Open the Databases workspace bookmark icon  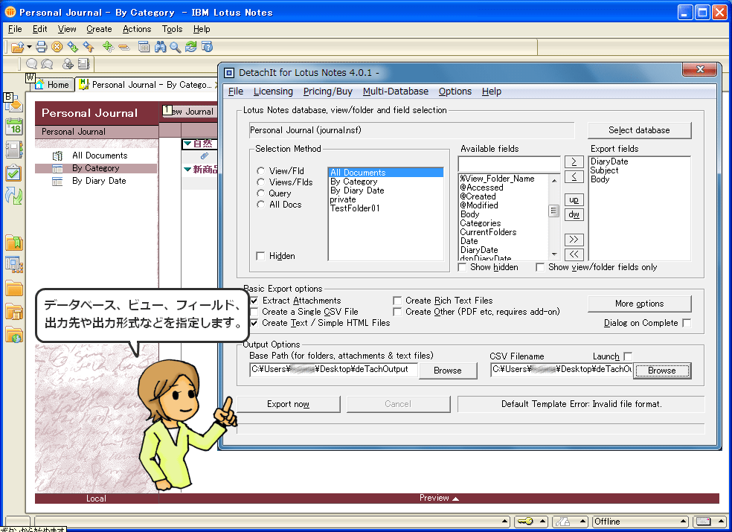[x=14, y=265]
